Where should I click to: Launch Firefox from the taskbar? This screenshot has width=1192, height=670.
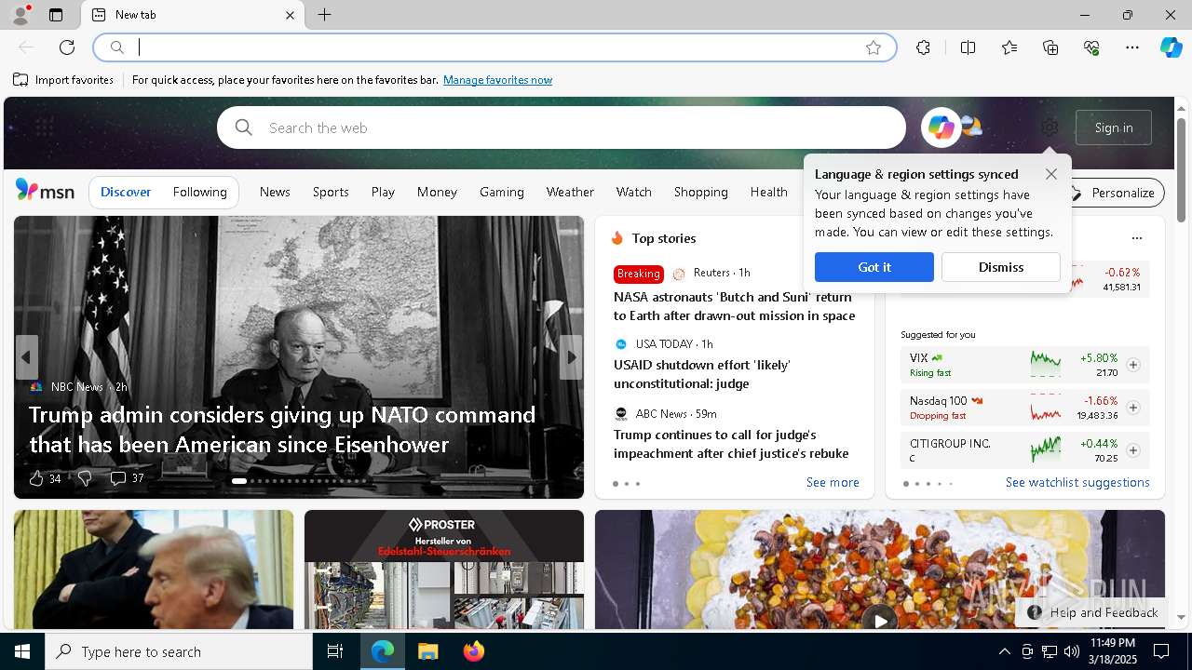(474, 651)
